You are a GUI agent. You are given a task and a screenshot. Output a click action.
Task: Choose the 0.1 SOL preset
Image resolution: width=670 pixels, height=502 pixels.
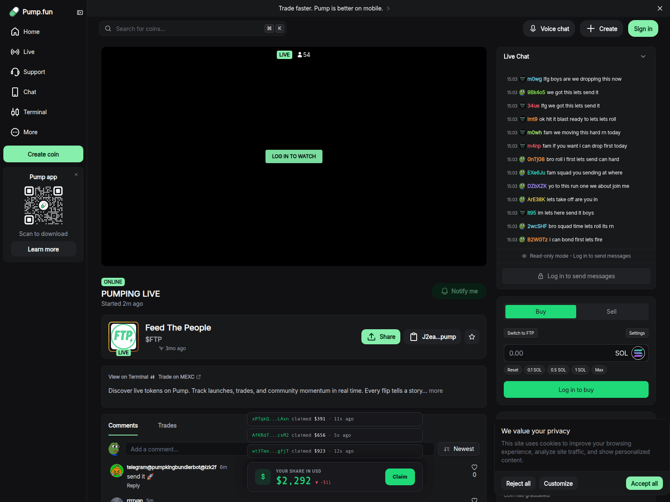534,370
